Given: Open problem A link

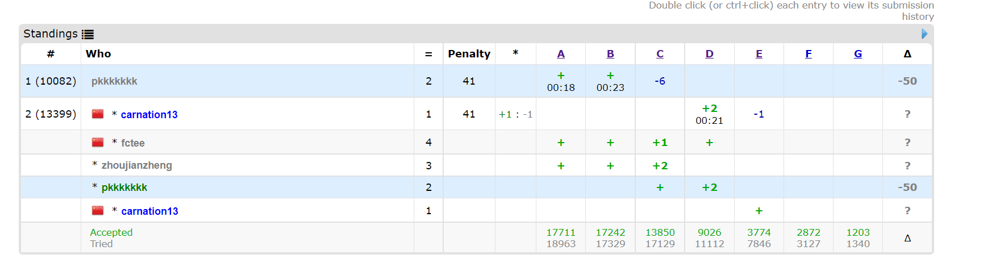Looking at the screenshot, I should (x=561, y=54).
